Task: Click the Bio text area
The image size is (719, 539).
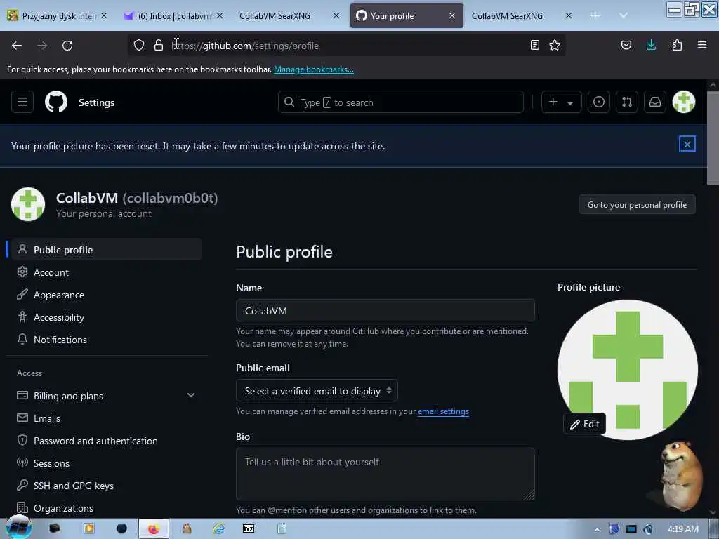Action: click(385, 474)
